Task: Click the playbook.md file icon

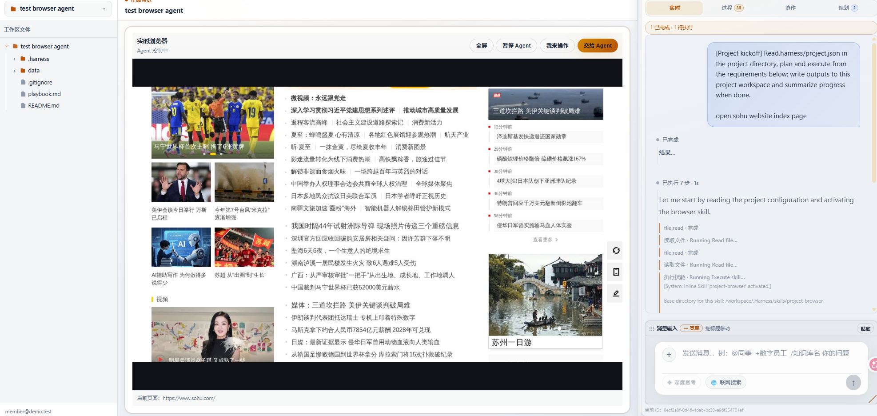Action: tap(23, 94)
